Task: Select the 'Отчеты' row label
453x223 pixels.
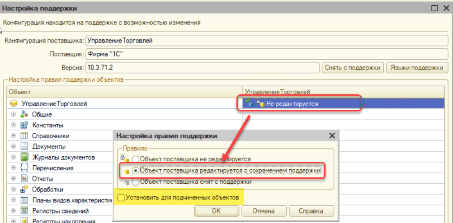Action: coord(43,179)
